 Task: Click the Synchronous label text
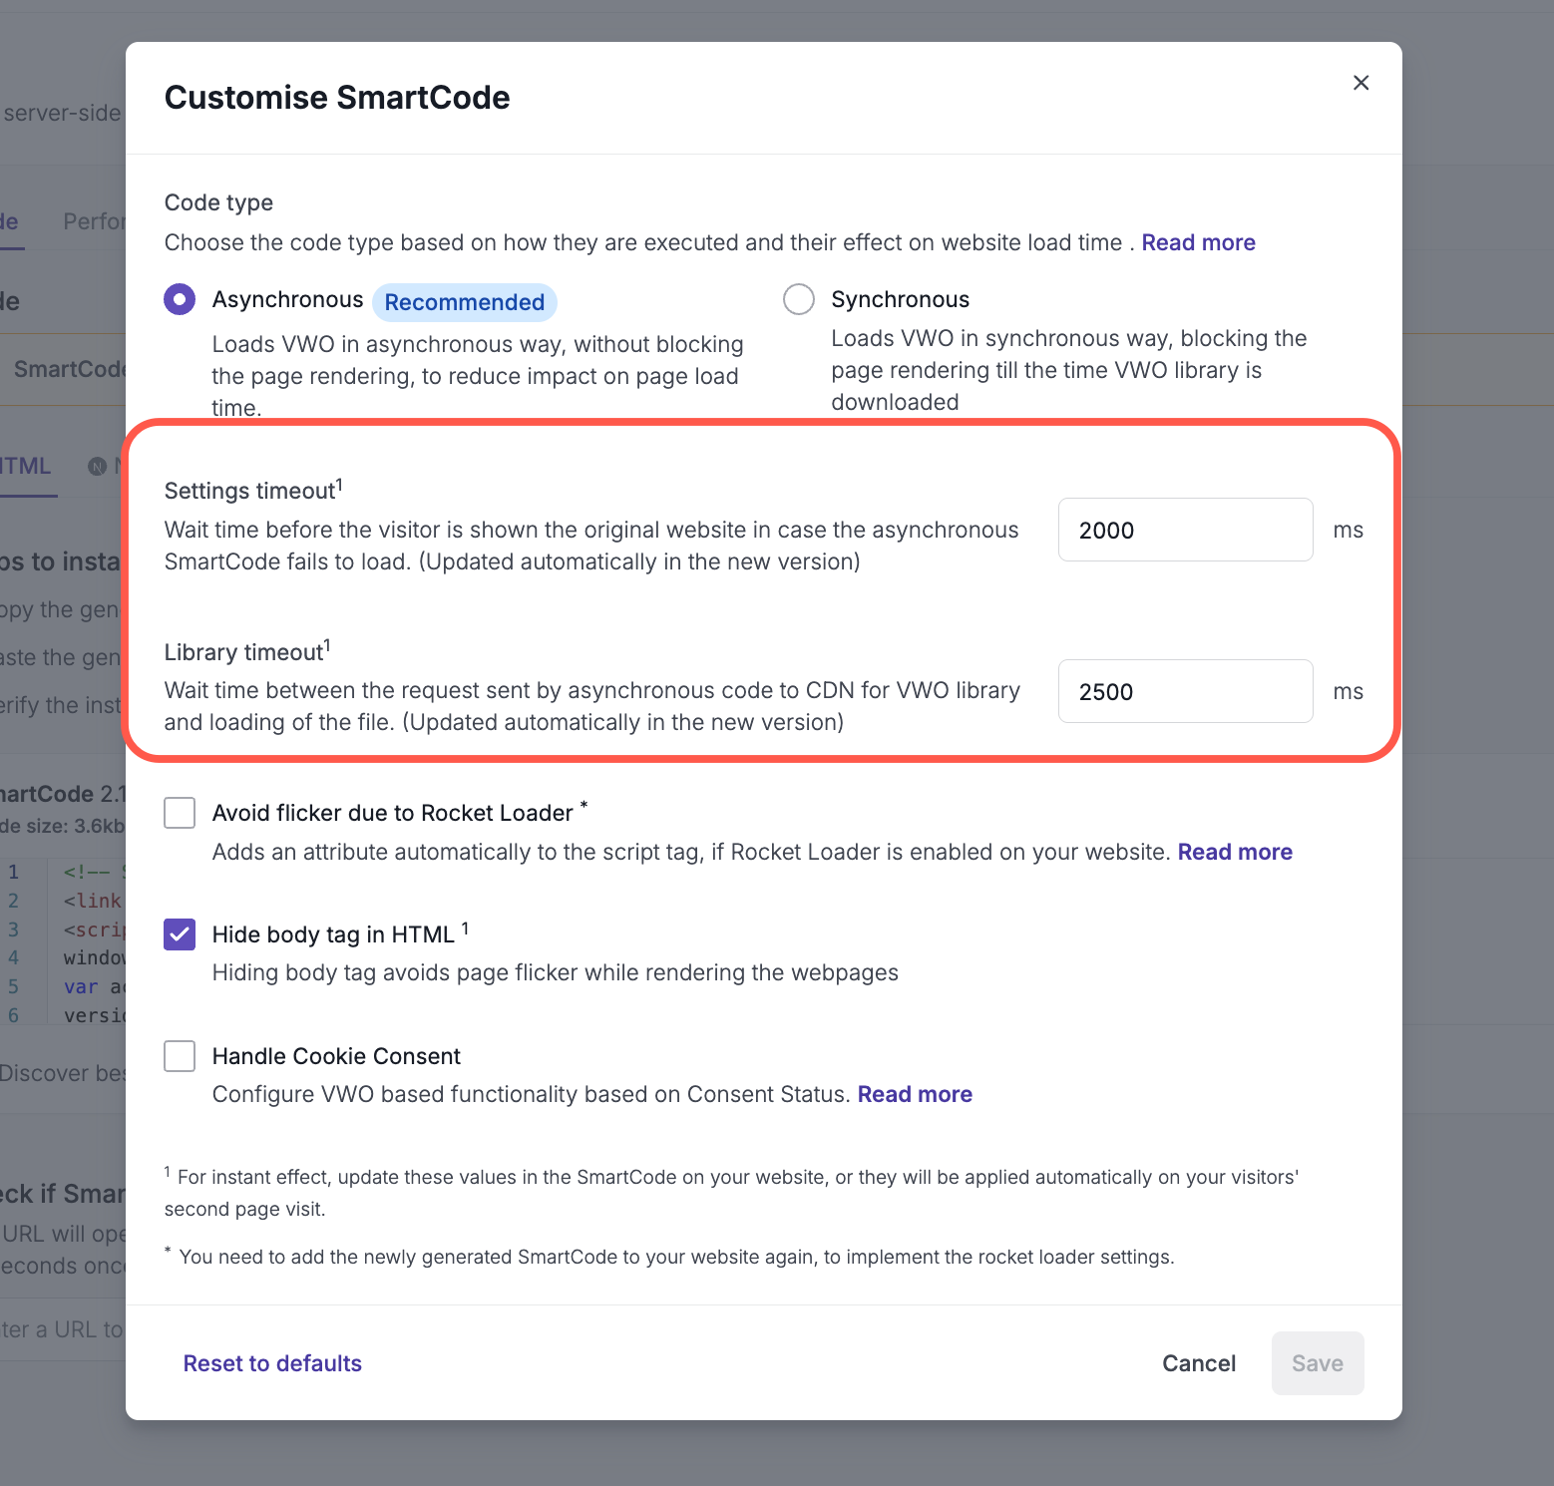pos(900,299)
